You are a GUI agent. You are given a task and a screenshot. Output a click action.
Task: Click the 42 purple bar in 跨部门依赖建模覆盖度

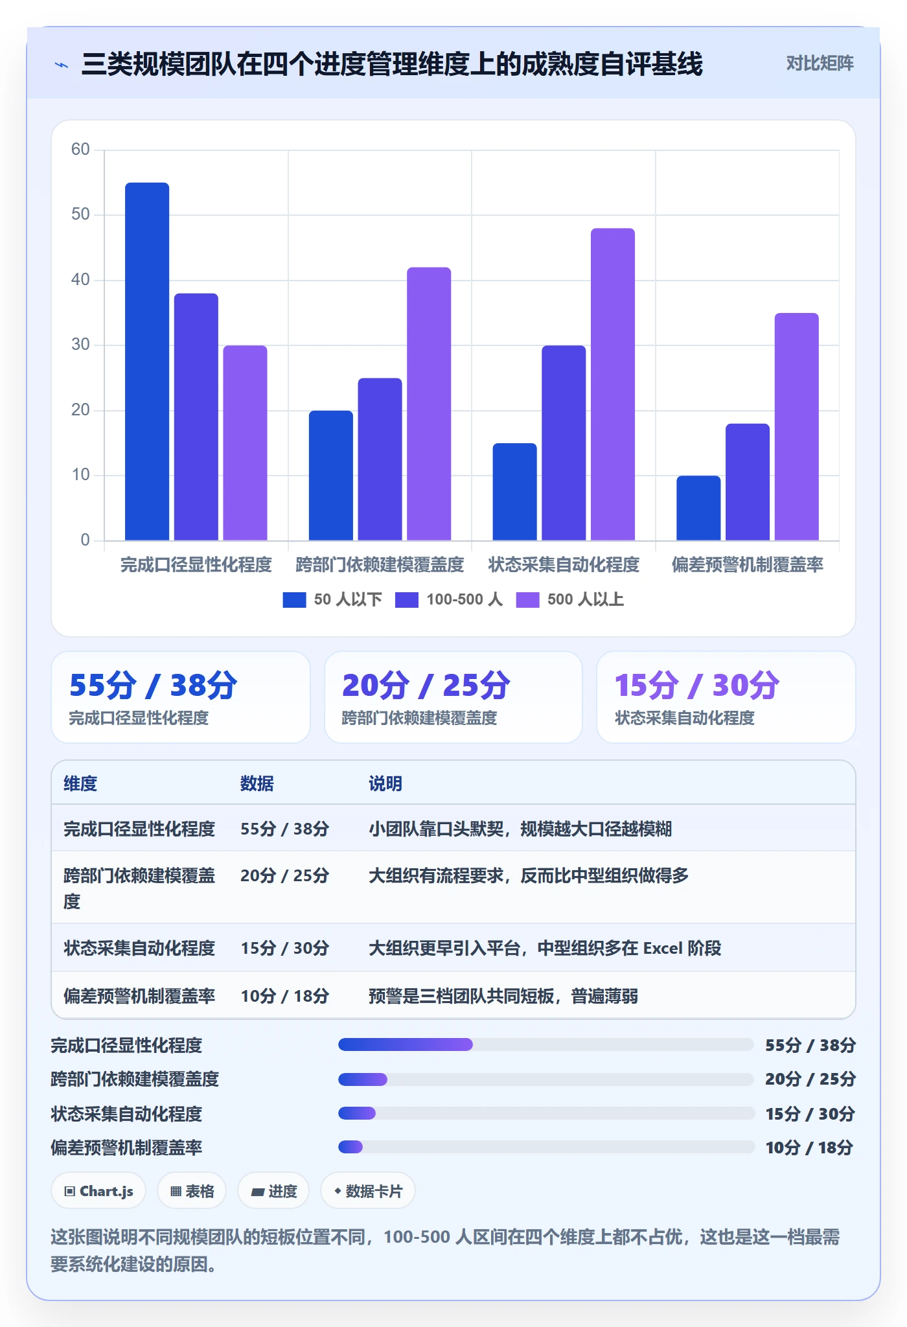[429, 404]
